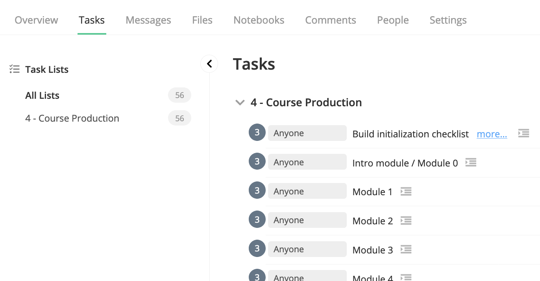Collapse the 4 - Course Production task group
Viewport: 540px width, 281px height.
click(240, 102)
